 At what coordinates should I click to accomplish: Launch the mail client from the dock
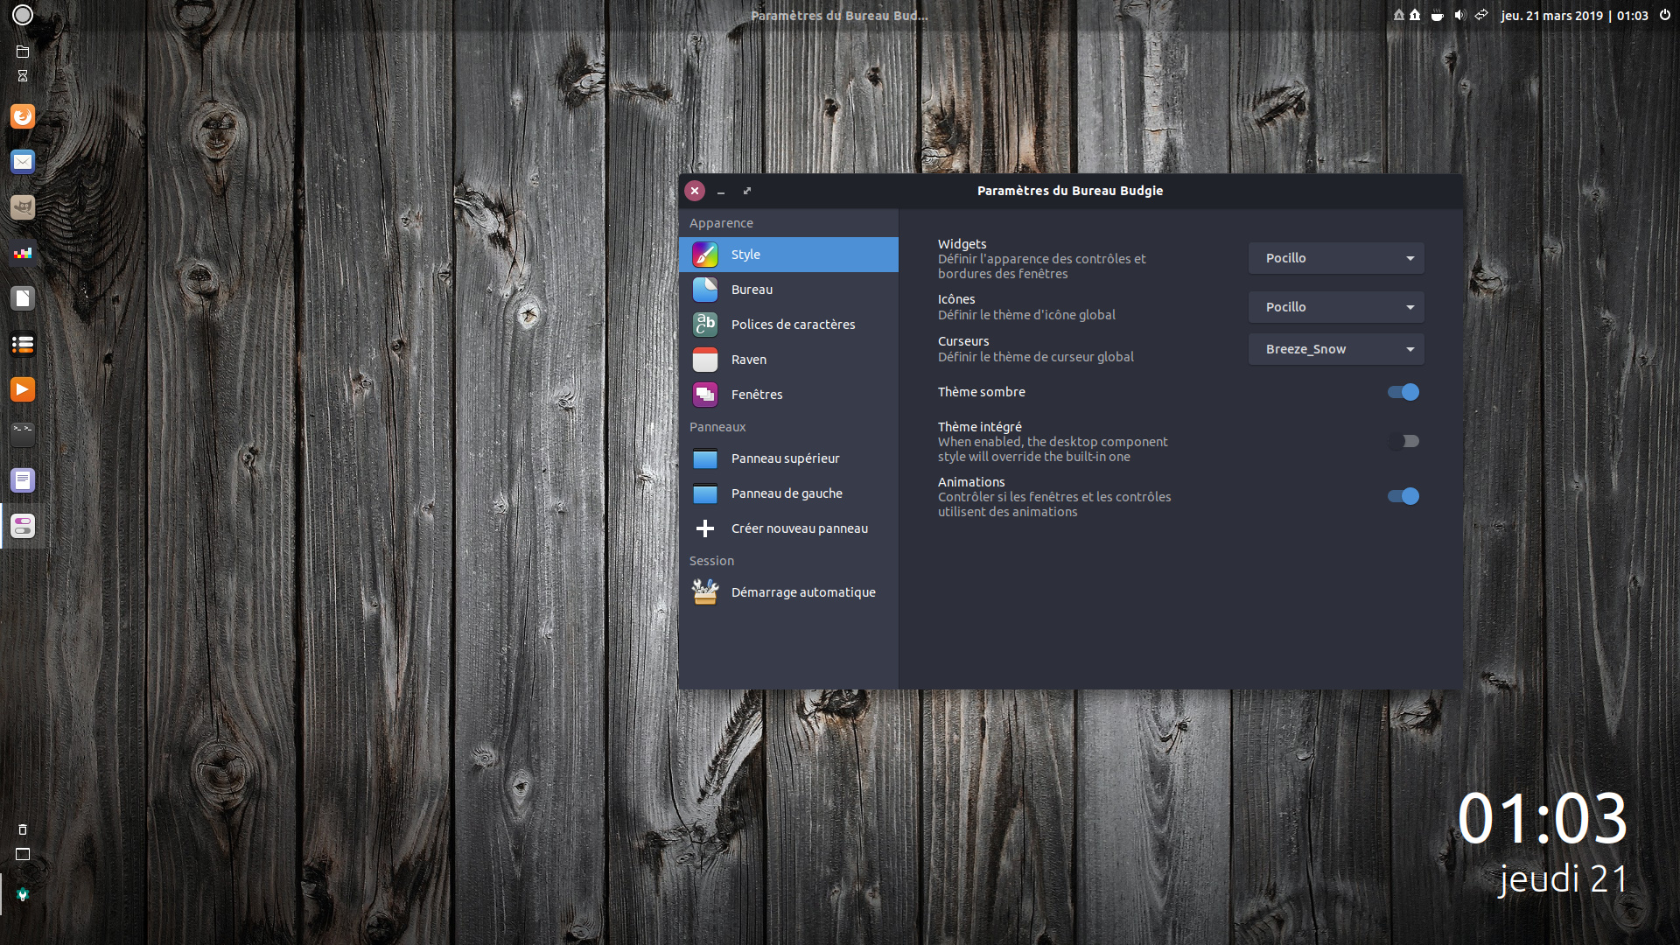[23, 162]
